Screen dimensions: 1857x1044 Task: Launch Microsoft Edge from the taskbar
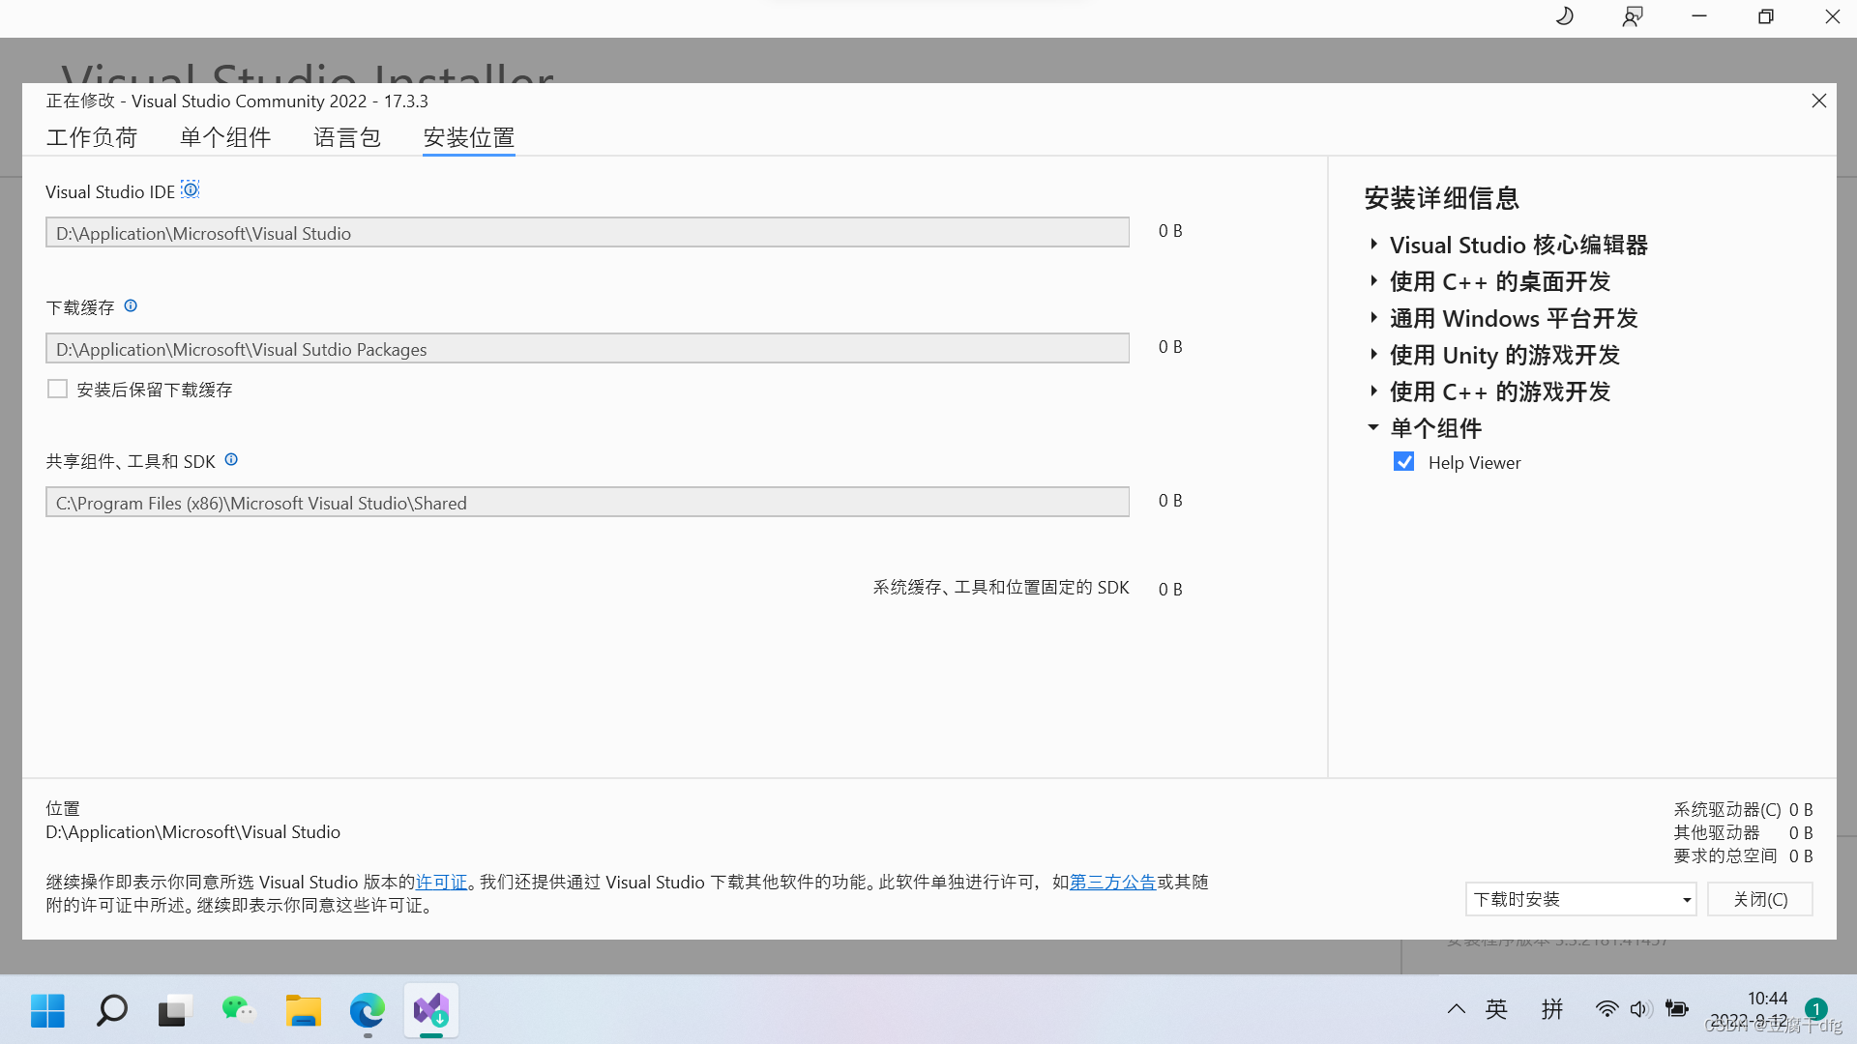click(x=367, y=1010)
